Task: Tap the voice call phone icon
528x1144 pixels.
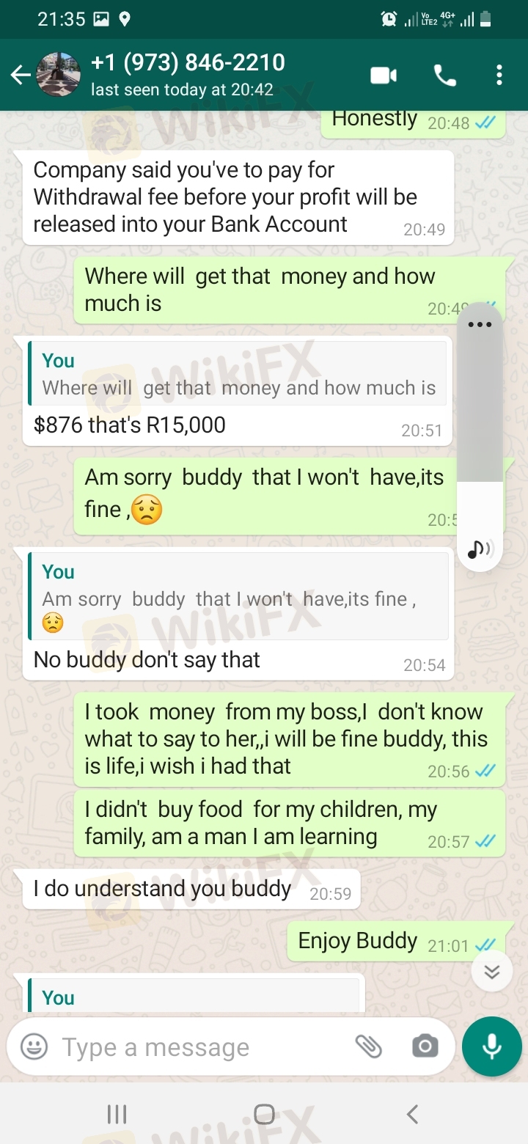Action: coord(445,76)
